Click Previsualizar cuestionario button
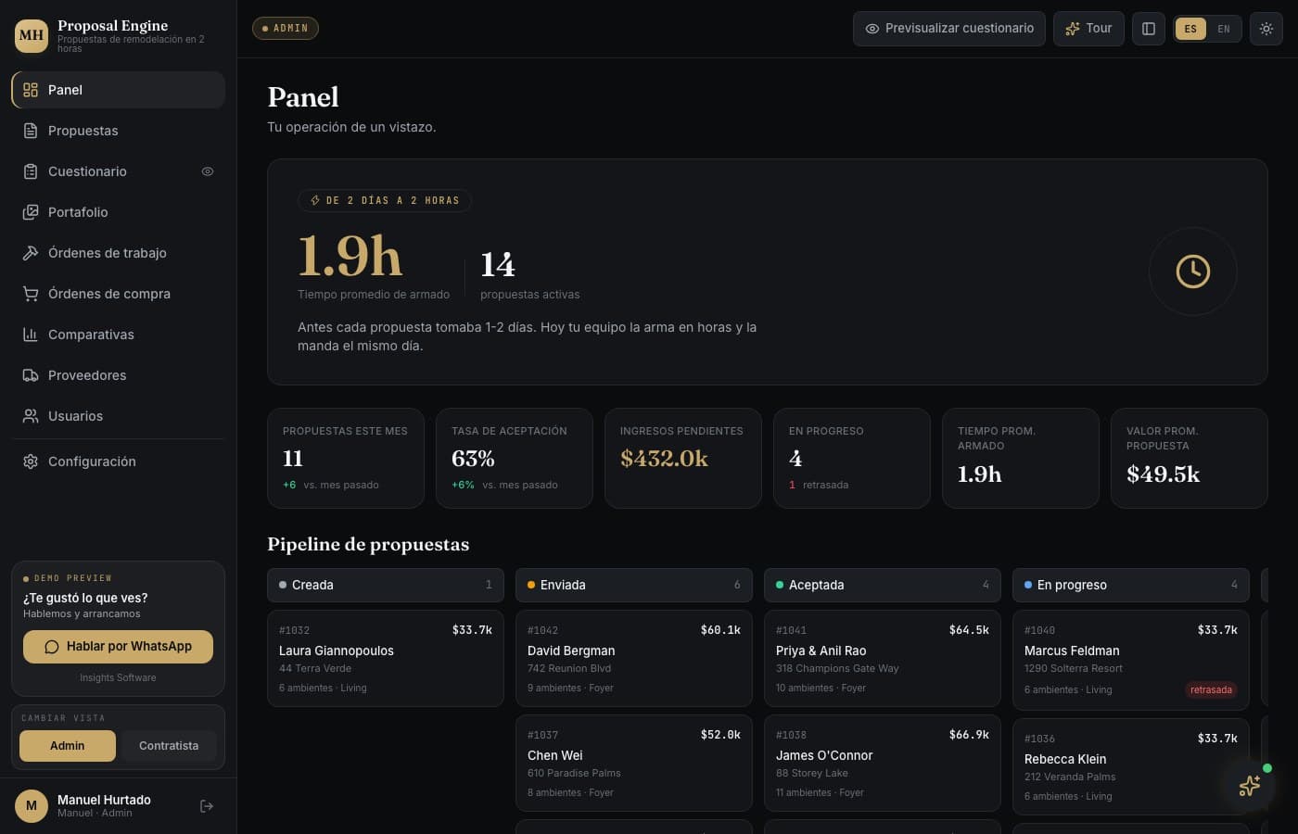The image size is (1298, 834). [x=949, y=29]
